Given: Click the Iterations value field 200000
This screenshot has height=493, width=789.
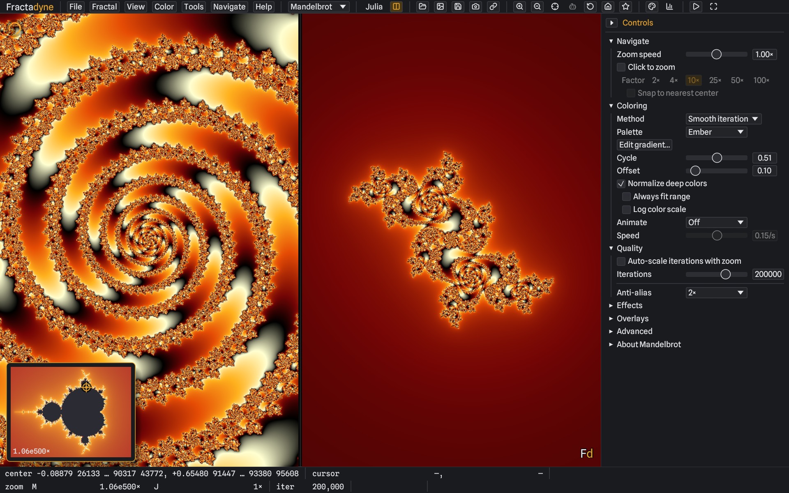Looking at the screenshot, I should click(x=768, y=274).
